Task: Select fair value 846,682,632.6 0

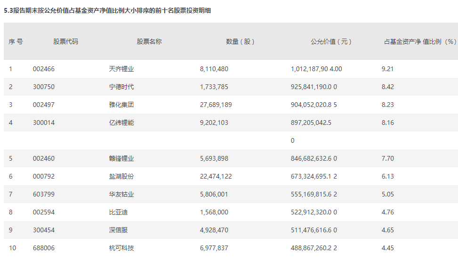Action: [314, 158]
